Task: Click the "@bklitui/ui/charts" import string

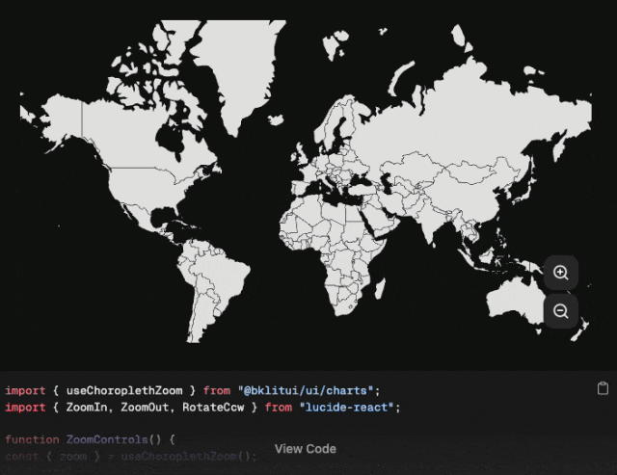Action: tap(311, 390)
